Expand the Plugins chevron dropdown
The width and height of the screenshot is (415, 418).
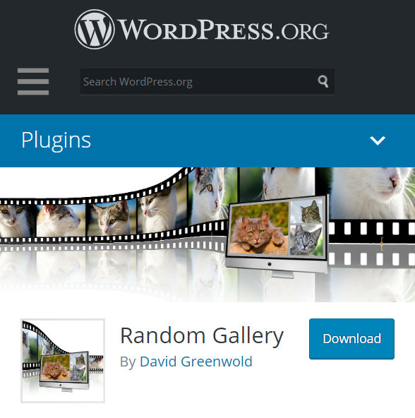(378, 141)
